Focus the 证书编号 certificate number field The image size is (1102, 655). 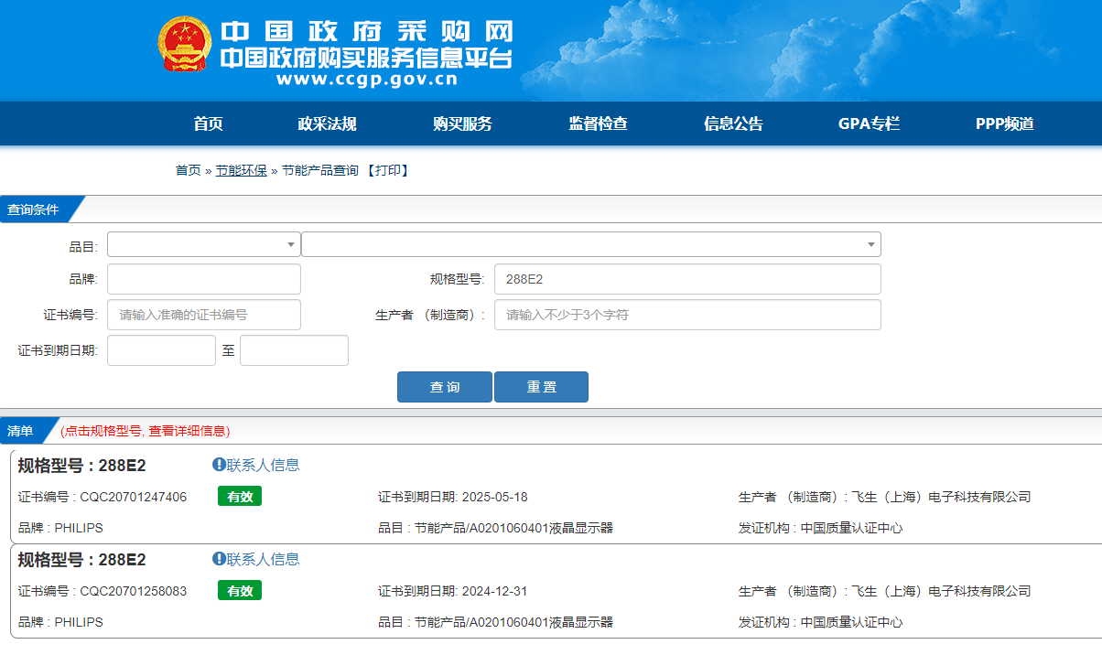click(x=203, y=315)
